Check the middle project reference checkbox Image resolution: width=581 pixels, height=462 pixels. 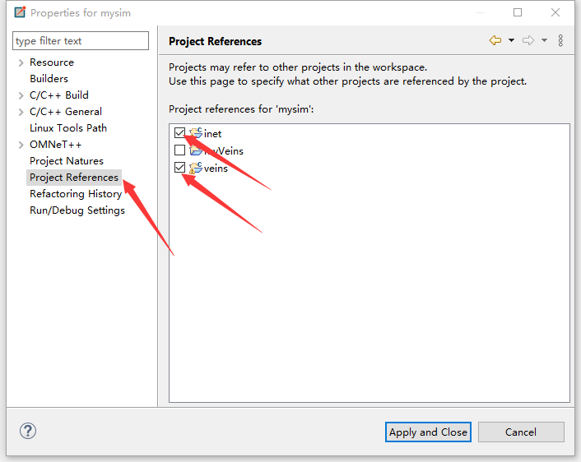pos(179,150)
